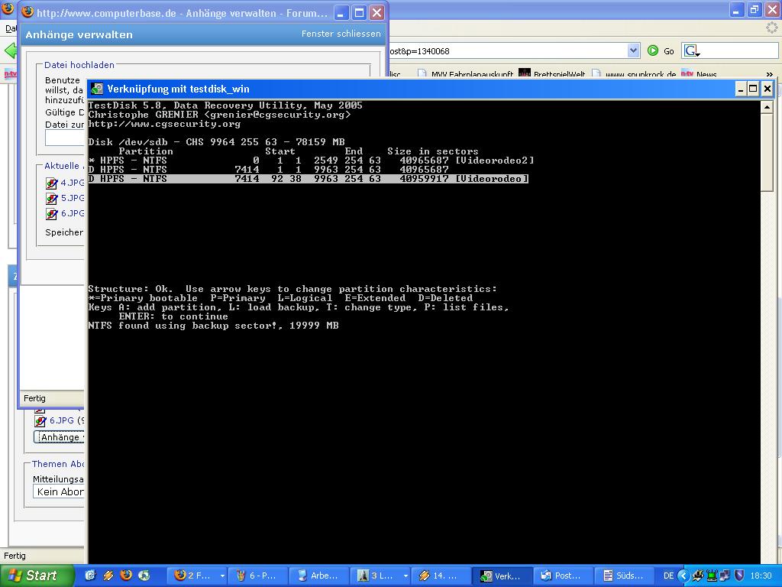Switch to the '14. ...' taskbar window

[441, 576]
